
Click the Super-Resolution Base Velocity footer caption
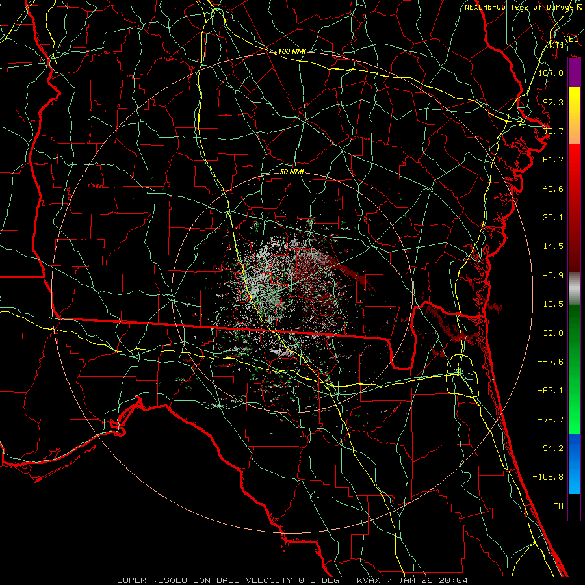pyautogui.click(x=292, y=580)
